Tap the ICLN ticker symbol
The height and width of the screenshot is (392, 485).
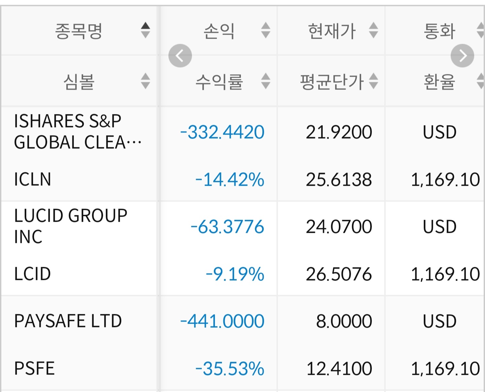coord(33,179)
